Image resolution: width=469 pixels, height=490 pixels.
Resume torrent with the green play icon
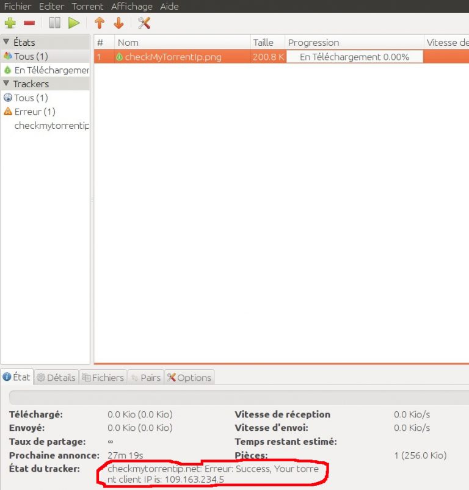(74, 23)
